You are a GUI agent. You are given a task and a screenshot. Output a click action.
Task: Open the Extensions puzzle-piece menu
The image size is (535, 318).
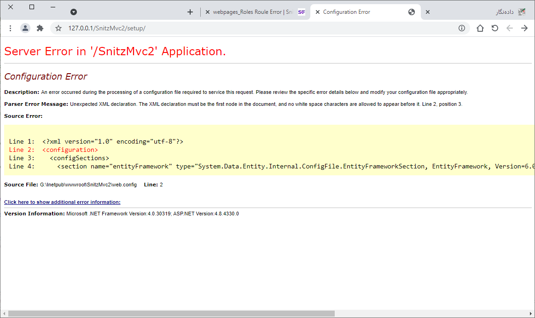pyautogui.click(x=40, y=28)
